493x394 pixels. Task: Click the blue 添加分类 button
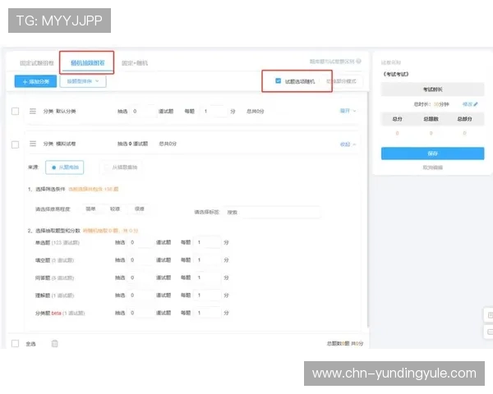click(35, 81)
